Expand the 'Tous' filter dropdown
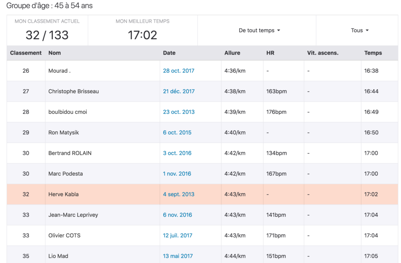The height and width of the screenshot is (263, 401). pos(359,31)
